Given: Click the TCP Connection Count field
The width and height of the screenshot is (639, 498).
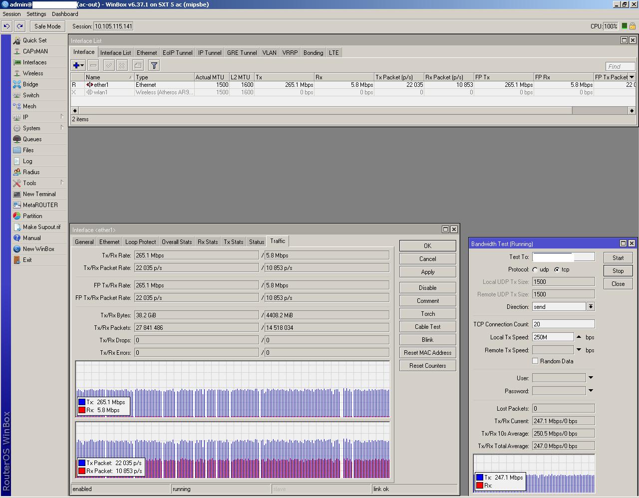Looking at the screenshot, I should point(563,324).
